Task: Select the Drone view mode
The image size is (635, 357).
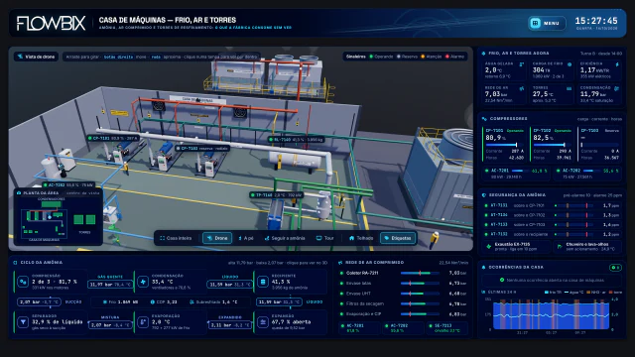Action: coord(217,238)
